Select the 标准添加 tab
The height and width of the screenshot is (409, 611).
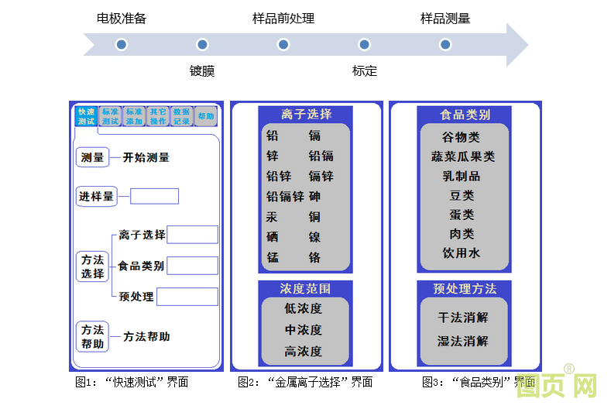pos(134,116)
